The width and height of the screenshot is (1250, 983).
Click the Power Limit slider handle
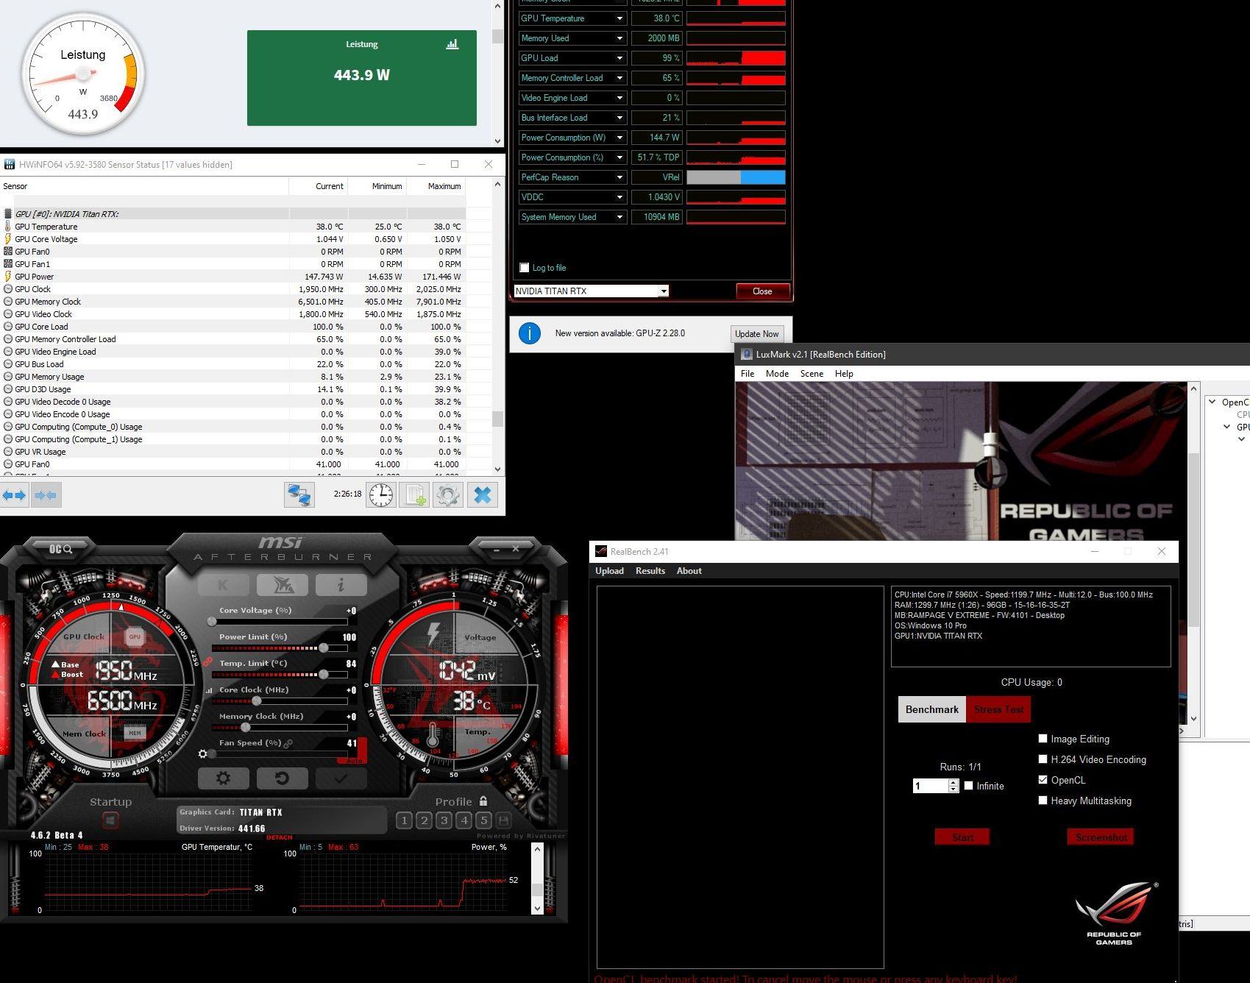323,647
